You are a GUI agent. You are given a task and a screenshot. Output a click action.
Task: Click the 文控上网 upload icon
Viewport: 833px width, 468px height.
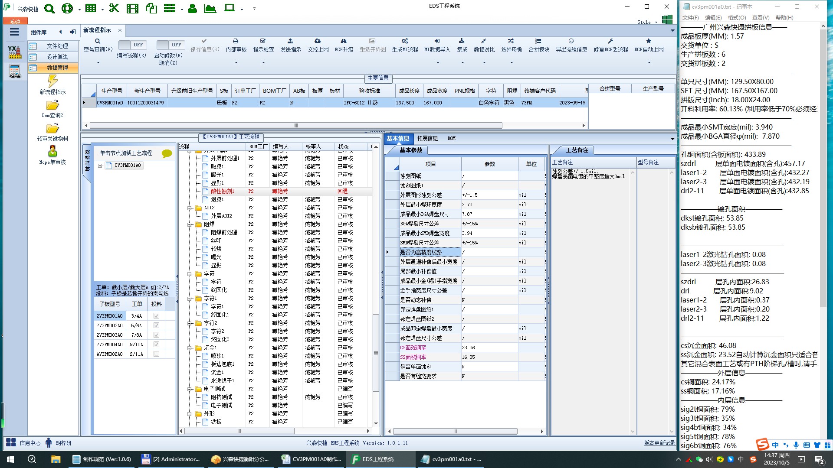tap(318, 41)
